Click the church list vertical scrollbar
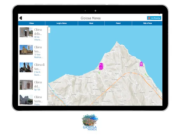Viewport: 180px width, 135px height. (x=47, y=63)
